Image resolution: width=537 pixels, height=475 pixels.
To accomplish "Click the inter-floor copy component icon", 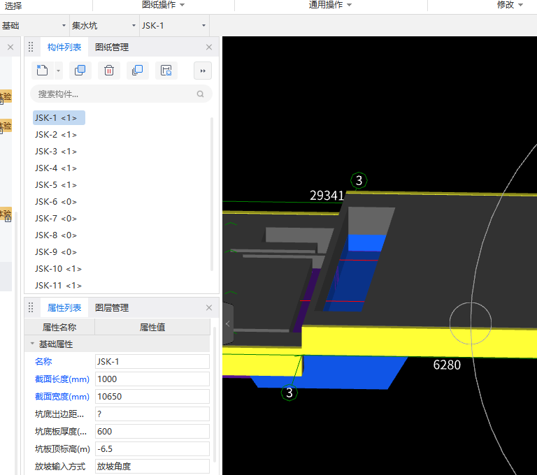I will click(x=137, y=71).
